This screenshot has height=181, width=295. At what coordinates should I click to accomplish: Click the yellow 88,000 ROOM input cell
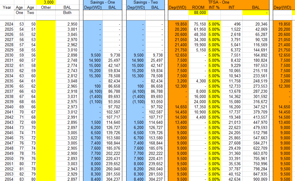[198, 13]
